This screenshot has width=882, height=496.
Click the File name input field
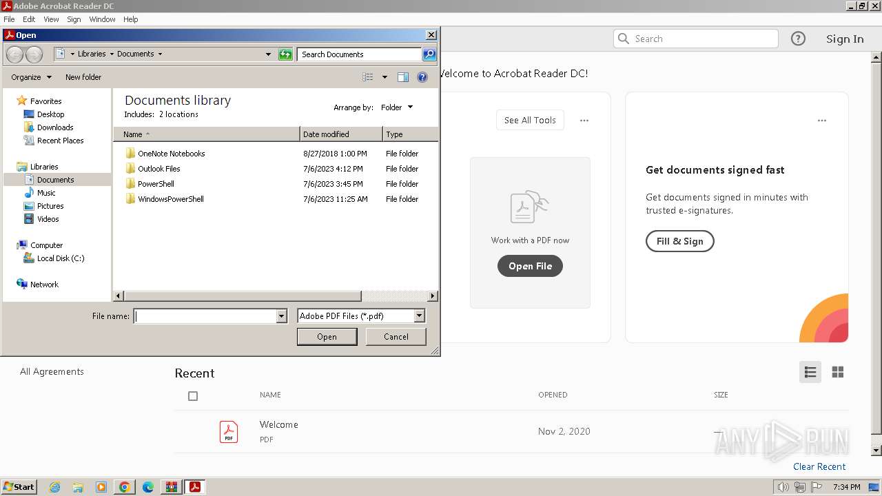click(x=205, y=316)
